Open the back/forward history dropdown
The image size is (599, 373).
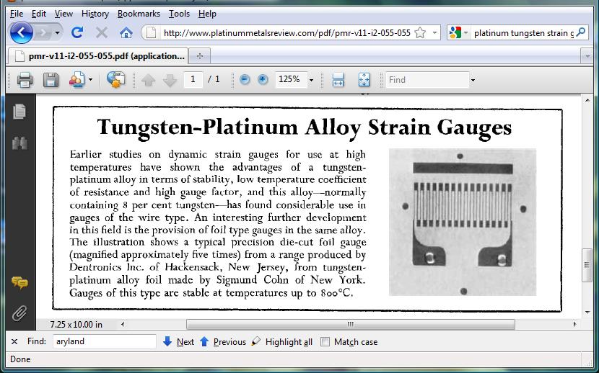pos(57,33)
